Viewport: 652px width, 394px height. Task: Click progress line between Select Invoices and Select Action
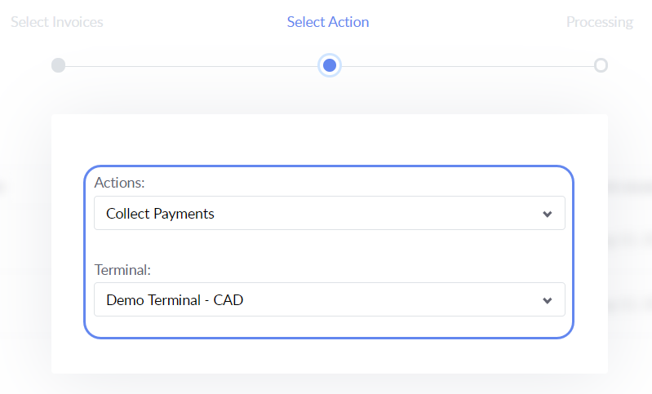click(x=192, y=65)
